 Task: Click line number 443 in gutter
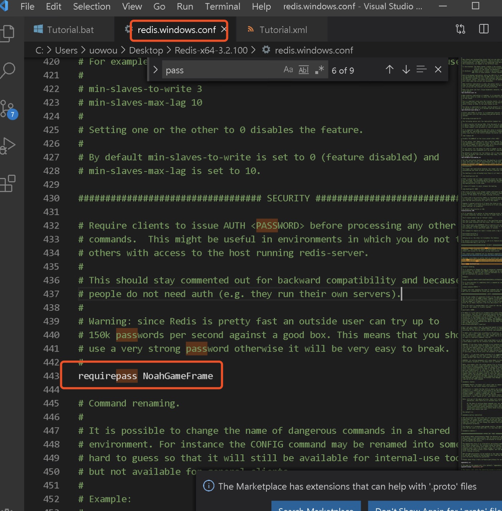click(51, 376)
